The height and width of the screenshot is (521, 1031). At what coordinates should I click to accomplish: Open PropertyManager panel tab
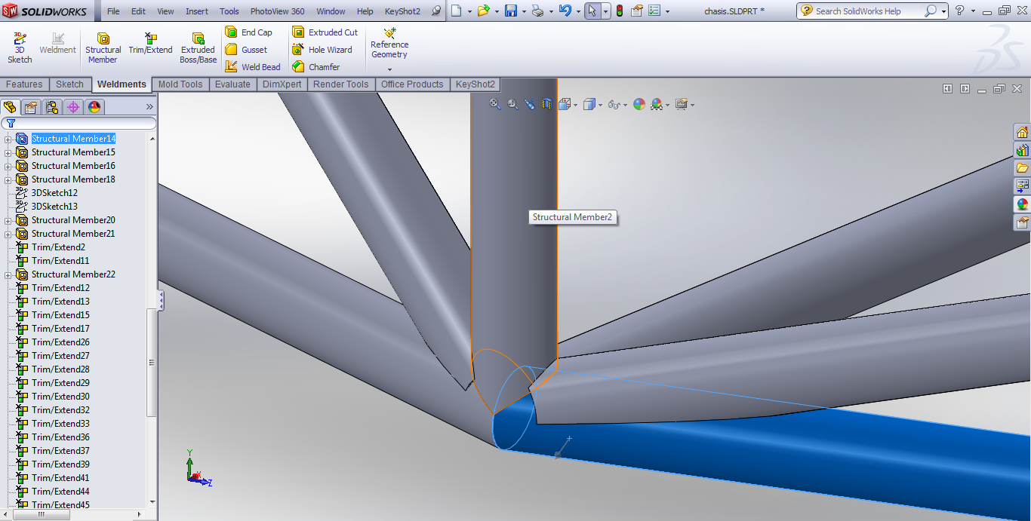point(31,107)
